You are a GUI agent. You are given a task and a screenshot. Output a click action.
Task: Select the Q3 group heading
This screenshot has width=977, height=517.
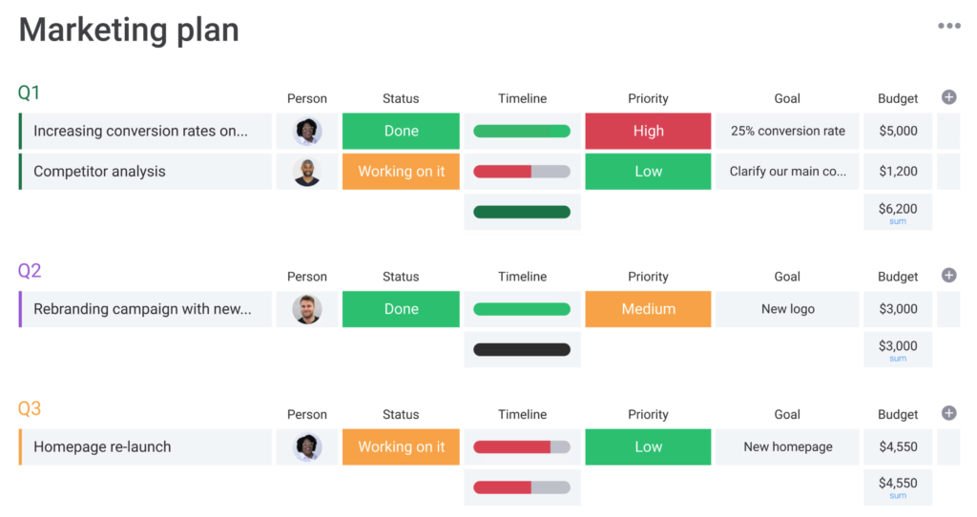tap(30, 408)
